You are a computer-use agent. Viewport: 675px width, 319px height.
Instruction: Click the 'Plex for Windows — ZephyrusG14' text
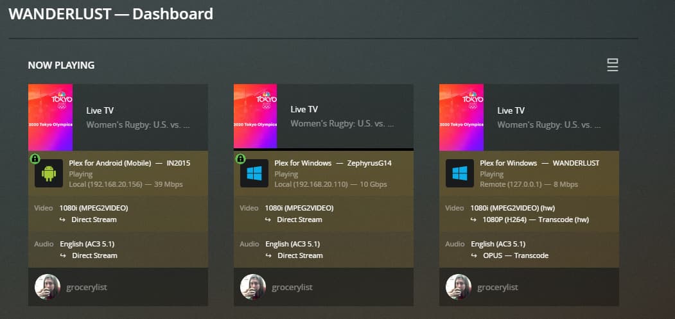pos(333,164)
